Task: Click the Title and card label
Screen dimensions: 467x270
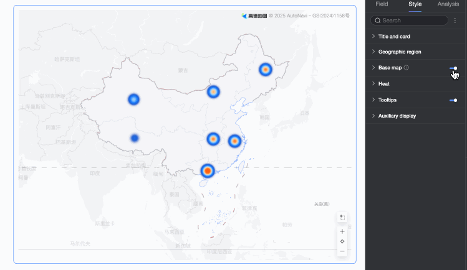Action: [x=394, y=37]
